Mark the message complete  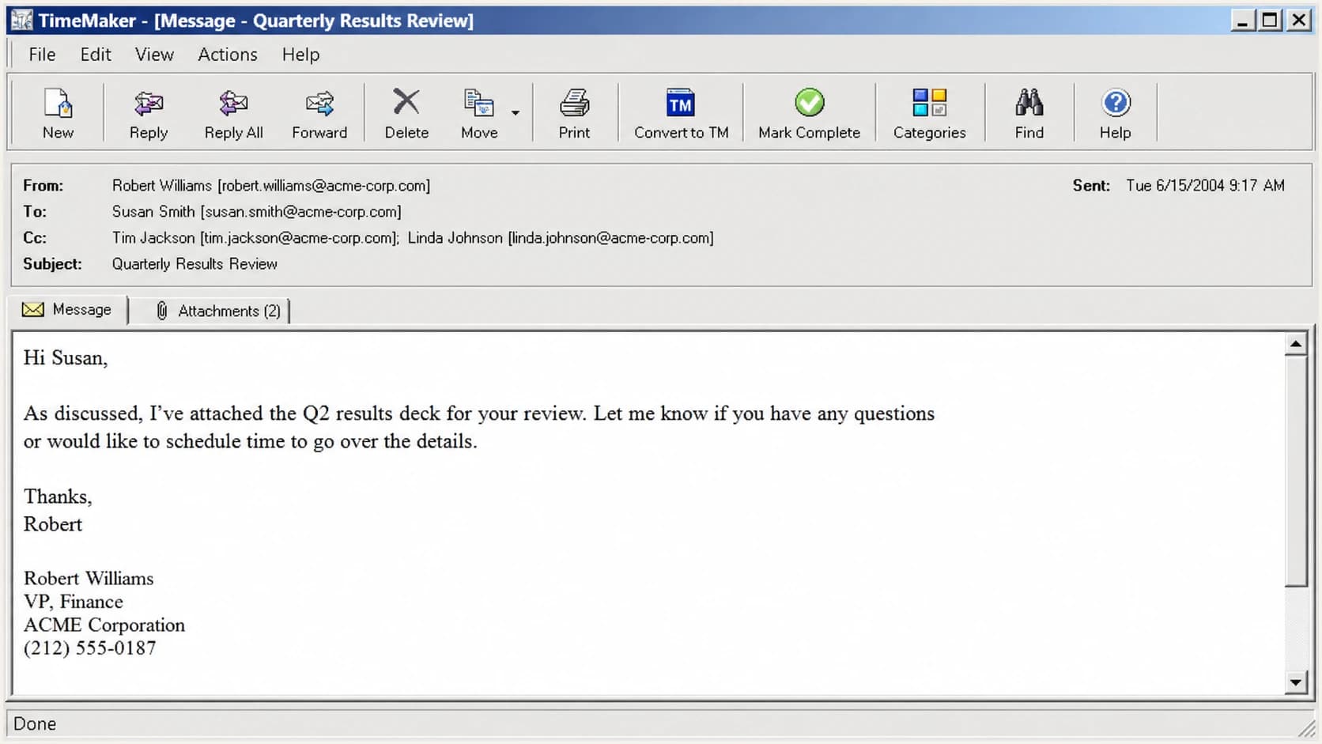click(x=809, y=113)
